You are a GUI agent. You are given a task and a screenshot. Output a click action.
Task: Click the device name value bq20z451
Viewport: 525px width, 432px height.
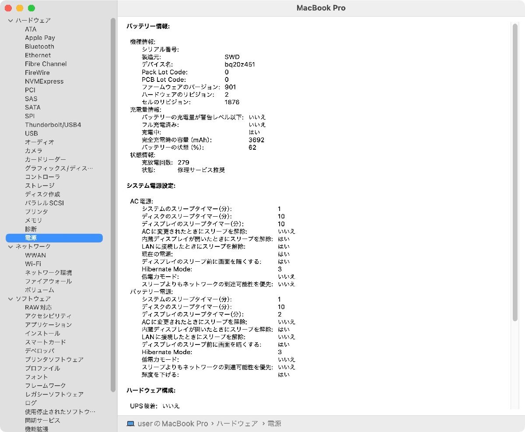tap(240, 64)
